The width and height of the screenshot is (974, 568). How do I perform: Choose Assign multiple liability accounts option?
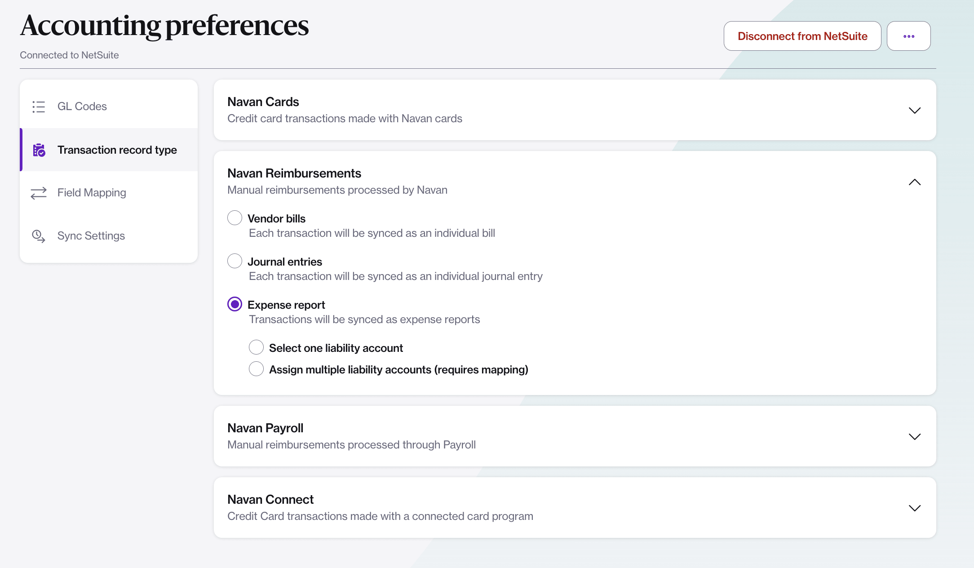point(256,369)
